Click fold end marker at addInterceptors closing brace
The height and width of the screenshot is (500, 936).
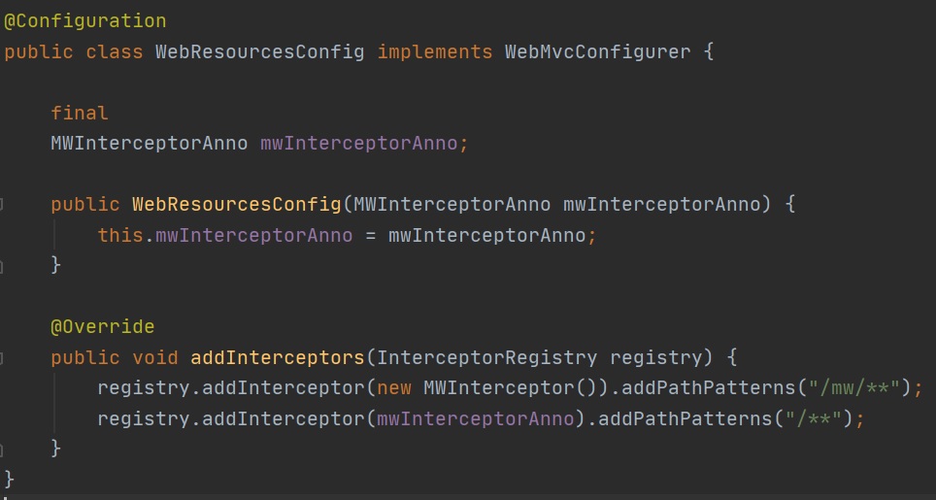point(2,449)
